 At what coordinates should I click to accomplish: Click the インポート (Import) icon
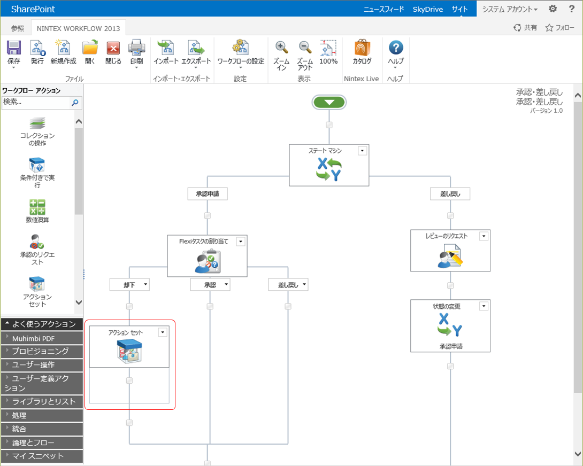[x=166, y=48]
